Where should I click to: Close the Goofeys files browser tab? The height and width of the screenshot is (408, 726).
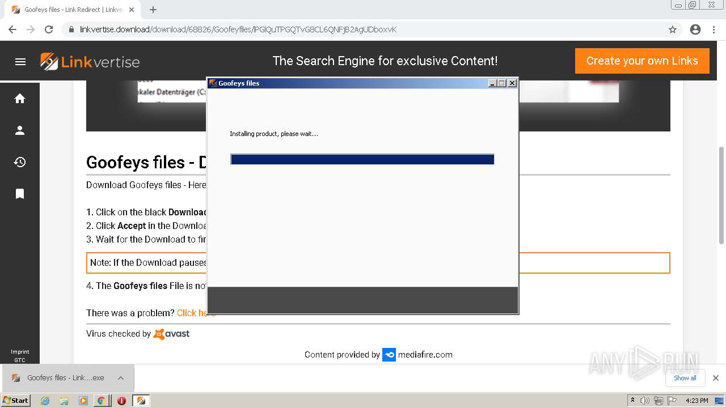point(132,10)
